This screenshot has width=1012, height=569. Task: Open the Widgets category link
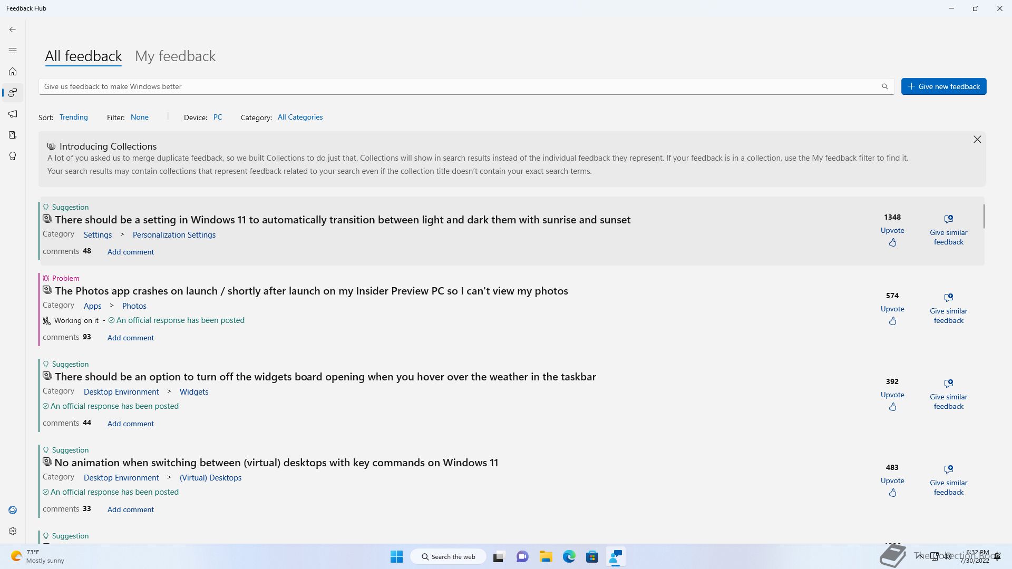[x=194, y=392]
